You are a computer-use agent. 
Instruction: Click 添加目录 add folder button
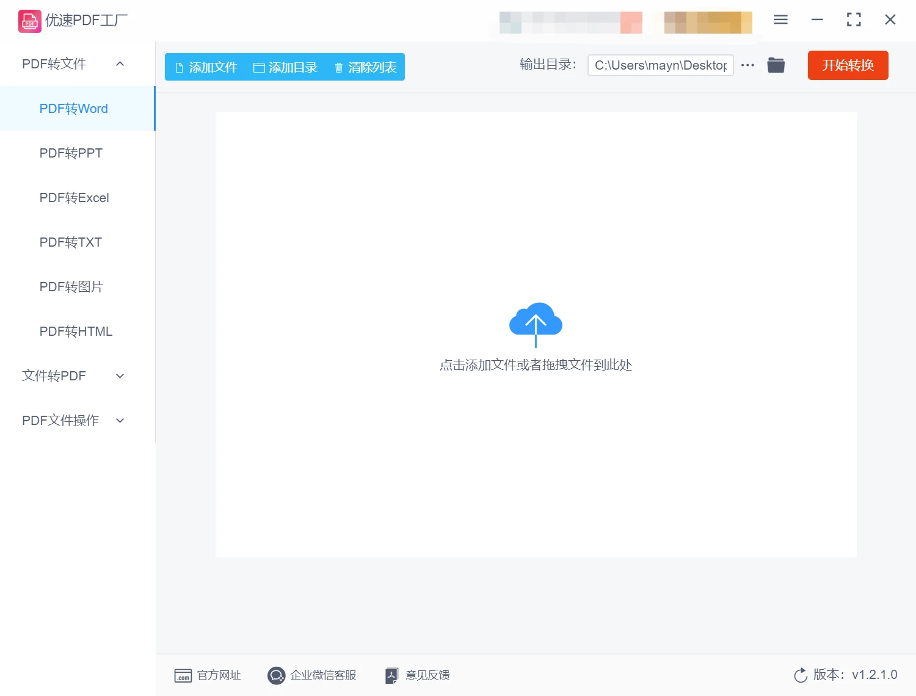pyautogui.click(x=285, y=67)
